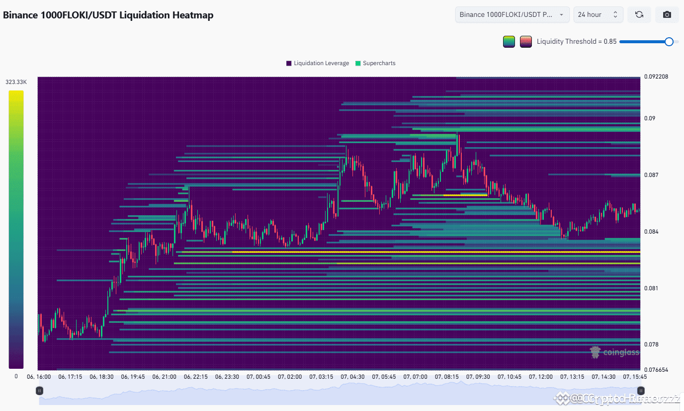
Task: Click the 07, 12:00 time axis label
Action: click(540, 377)
